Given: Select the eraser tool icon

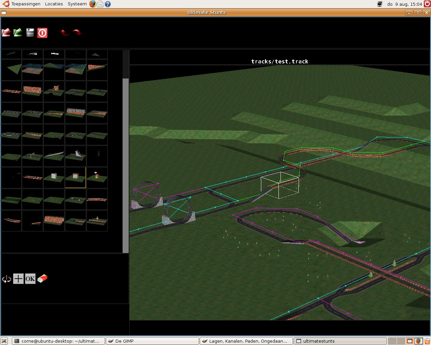Looking at the screenshot, I should (x=42, y=279).
